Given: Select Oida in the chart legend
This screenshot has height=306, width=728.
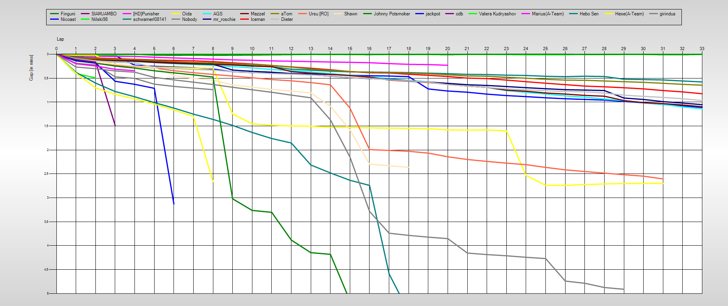Looking at the screenshot, I should pos(187,14).
